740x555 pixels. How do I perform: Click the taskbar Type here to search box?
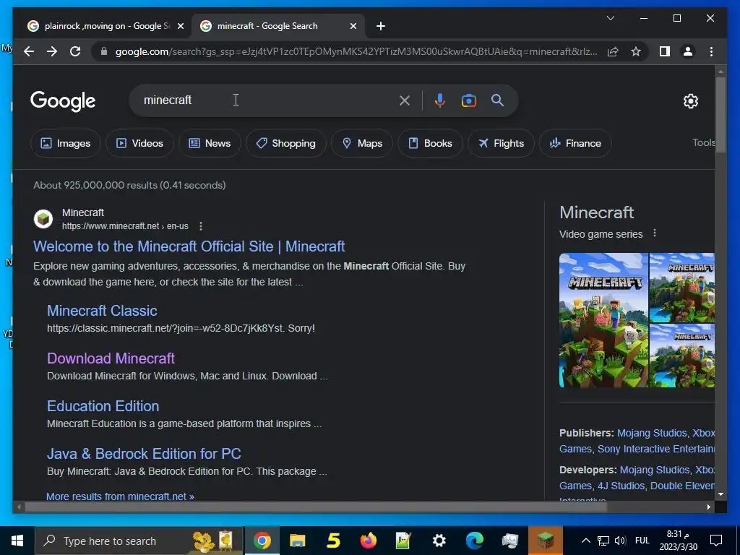139,541
